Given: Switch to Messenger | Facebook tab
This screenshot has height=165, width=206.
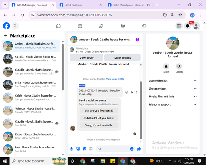Looking at the screenshot, I should pyautogui.click(x=32, y=5).
